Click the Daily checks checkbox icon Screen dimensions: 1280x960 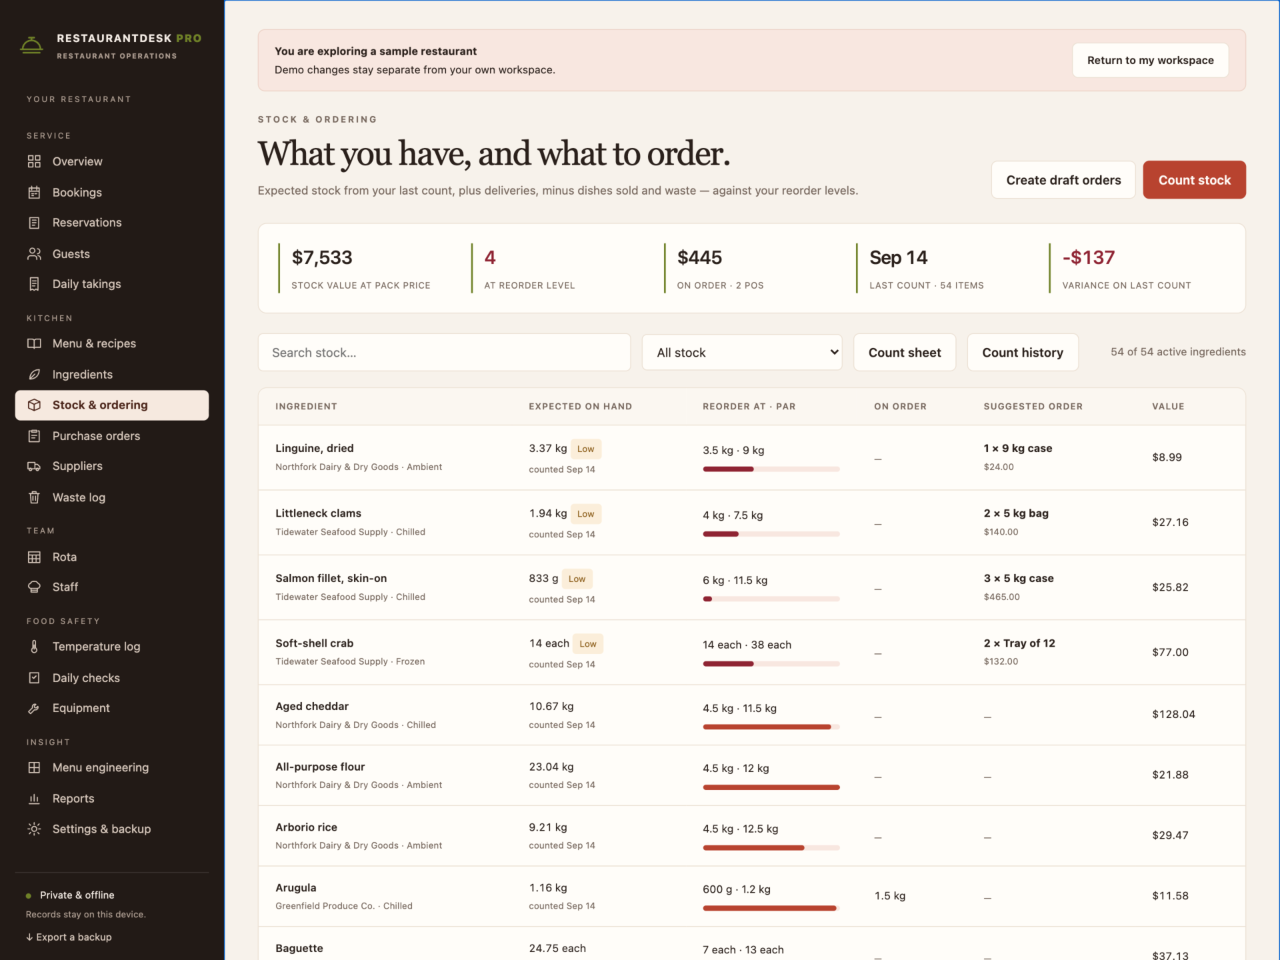[x=34, y=677]
